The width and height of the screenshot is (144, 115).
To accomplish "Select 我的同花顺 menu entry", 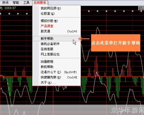I will tap(57, 8).
